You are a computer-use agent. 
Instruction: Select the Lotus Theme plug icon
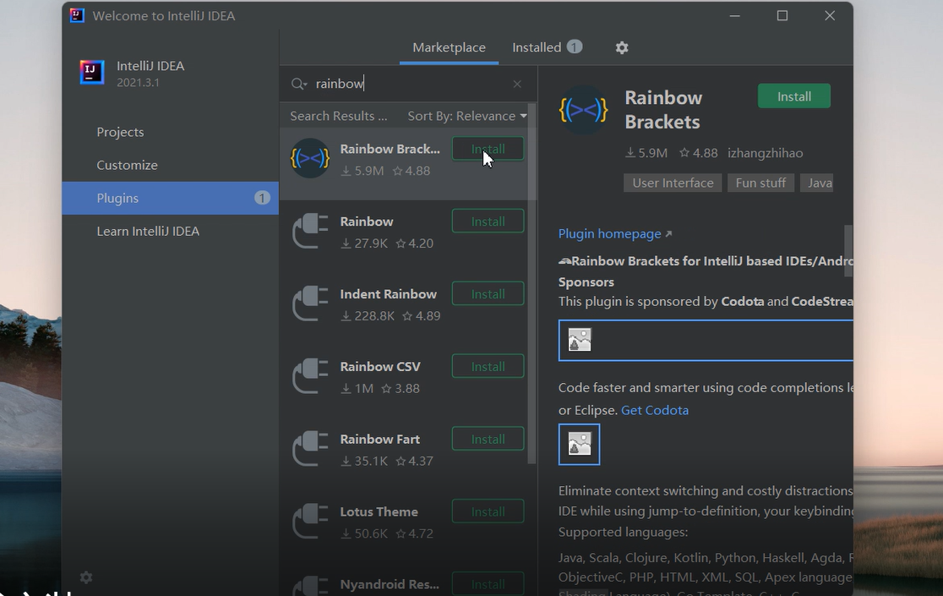310,522
